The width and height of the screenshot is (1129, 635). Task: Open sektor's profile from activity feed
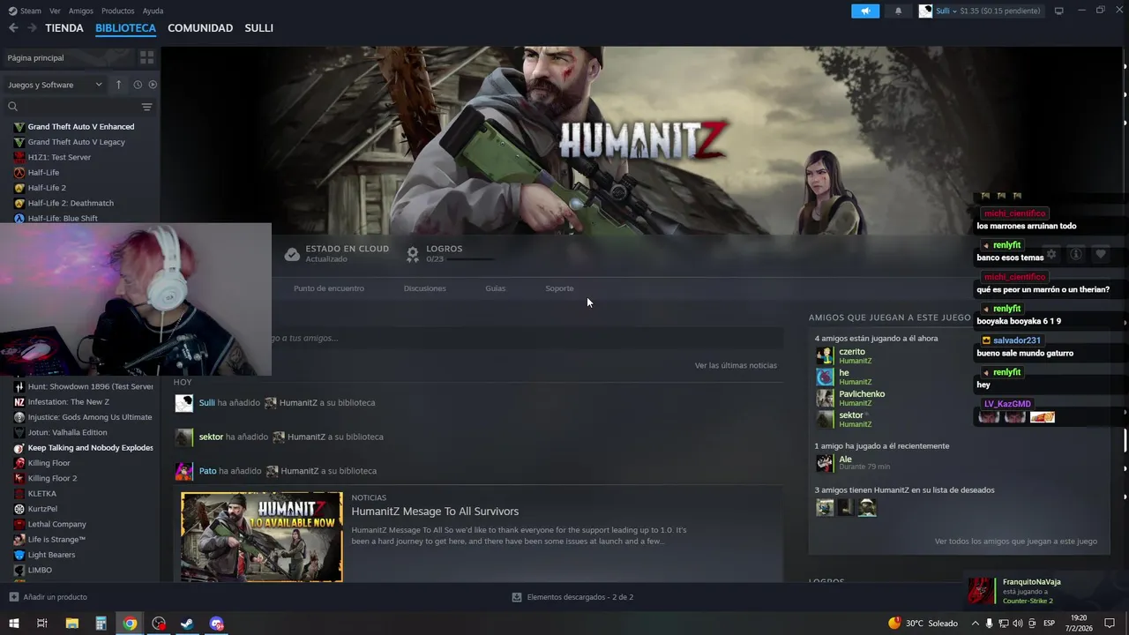(x=211, y=437)
